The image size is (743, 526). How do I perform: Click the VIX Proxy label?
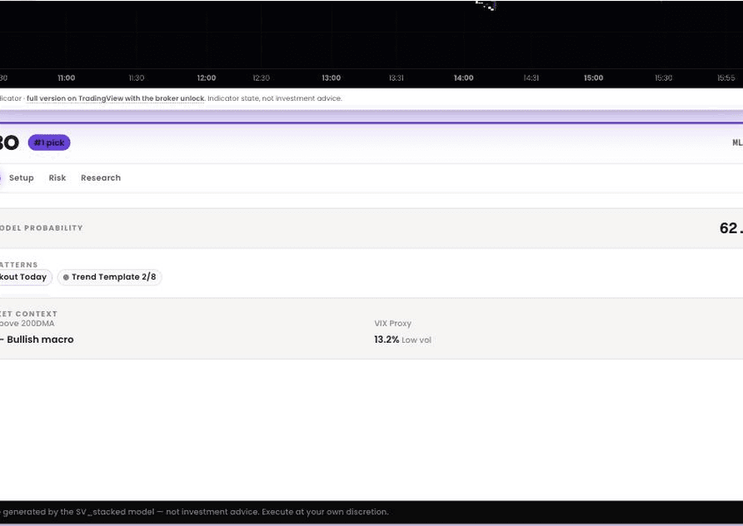(393, 324)
